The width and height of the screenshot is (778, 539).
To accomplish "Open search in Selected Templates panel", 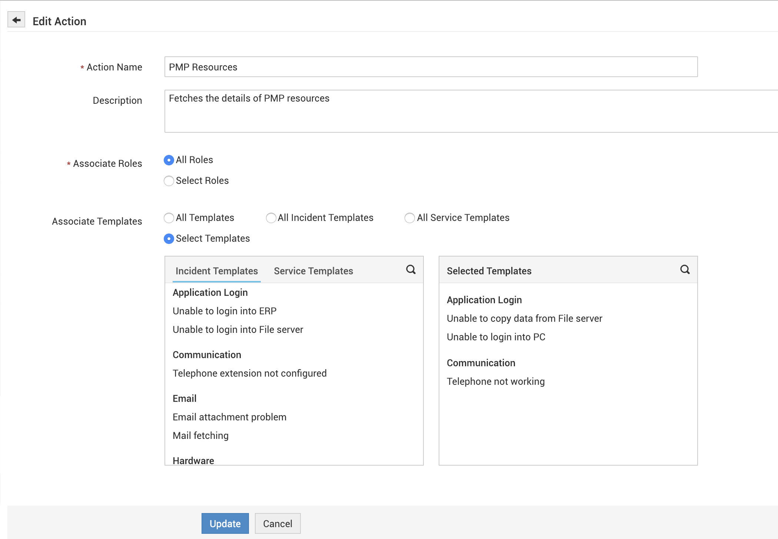I will point(685,269).
